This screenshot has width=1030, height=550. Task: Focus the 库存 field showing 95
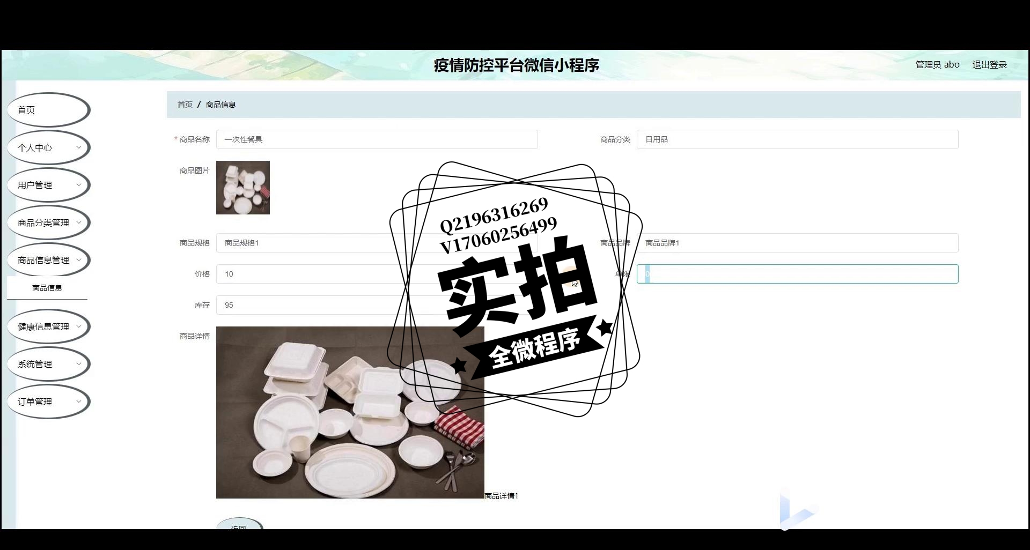tap(377, 305)
